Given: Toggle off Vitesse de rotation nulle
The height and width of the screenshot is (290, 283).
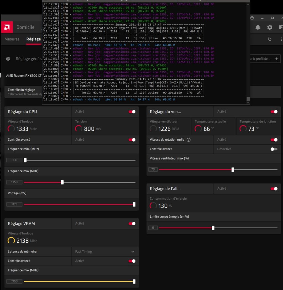Looking at the screenshot, I should pos(274,140).
